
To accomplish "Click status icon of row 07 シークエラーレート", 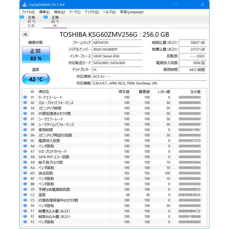I will 25,119.
